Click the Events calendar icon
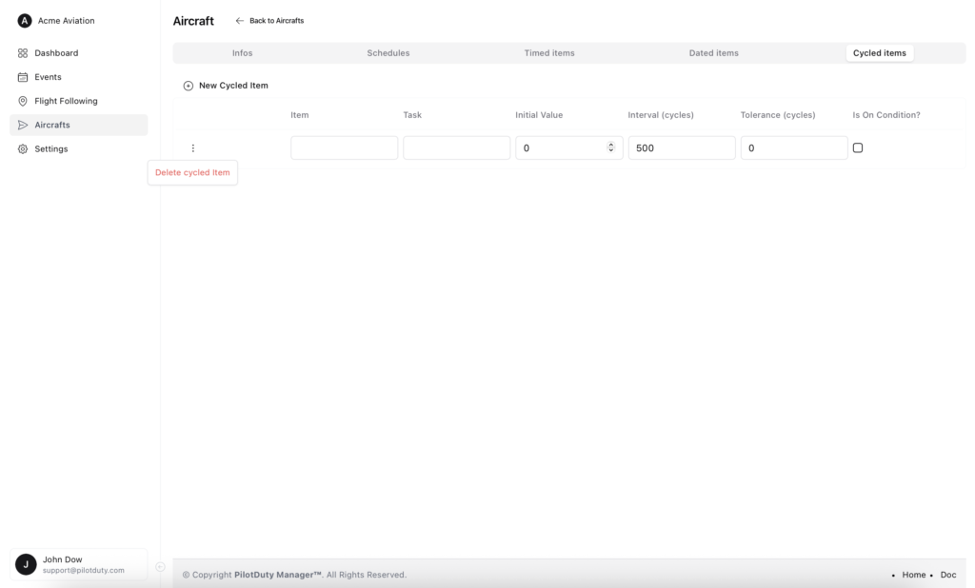975x588 pixels. (23, 77)
